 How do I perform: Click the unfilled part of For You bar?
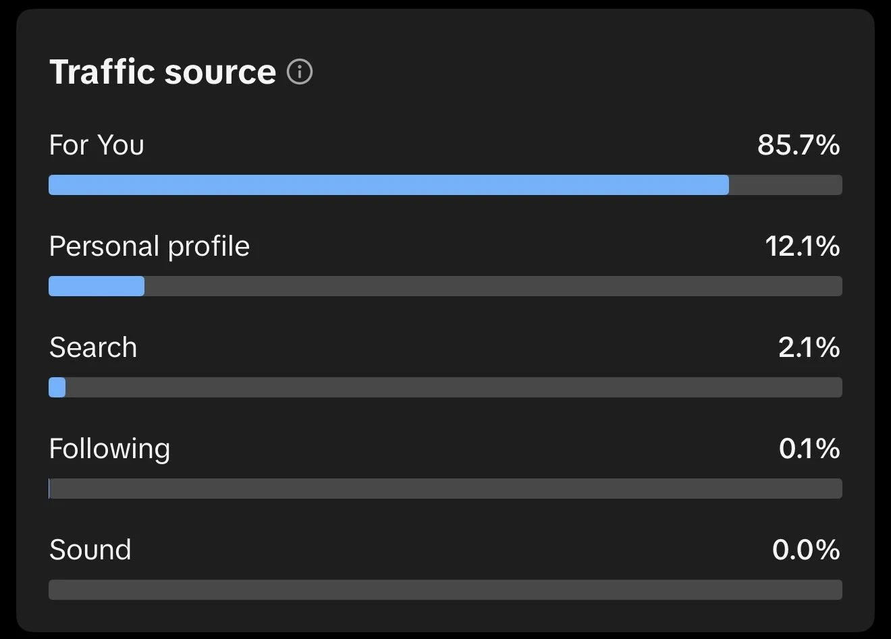[x=786, y=185]
